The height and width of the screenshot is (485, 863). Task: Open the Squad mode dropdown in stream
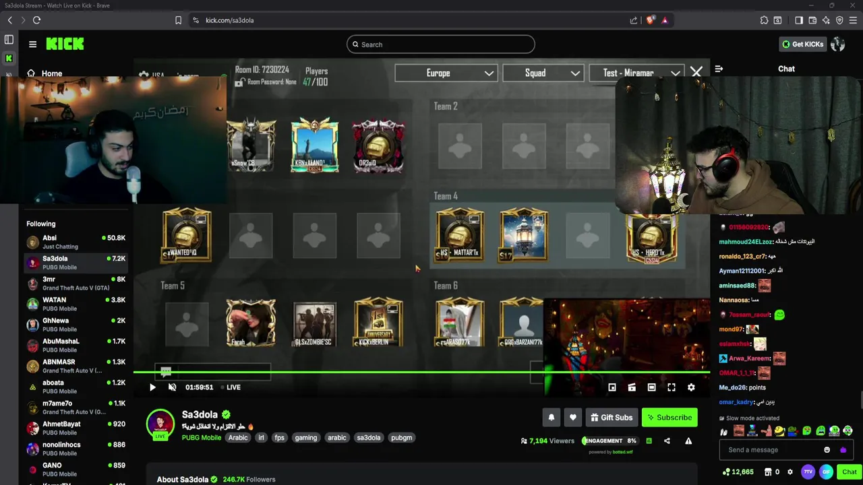coord(543,73)
